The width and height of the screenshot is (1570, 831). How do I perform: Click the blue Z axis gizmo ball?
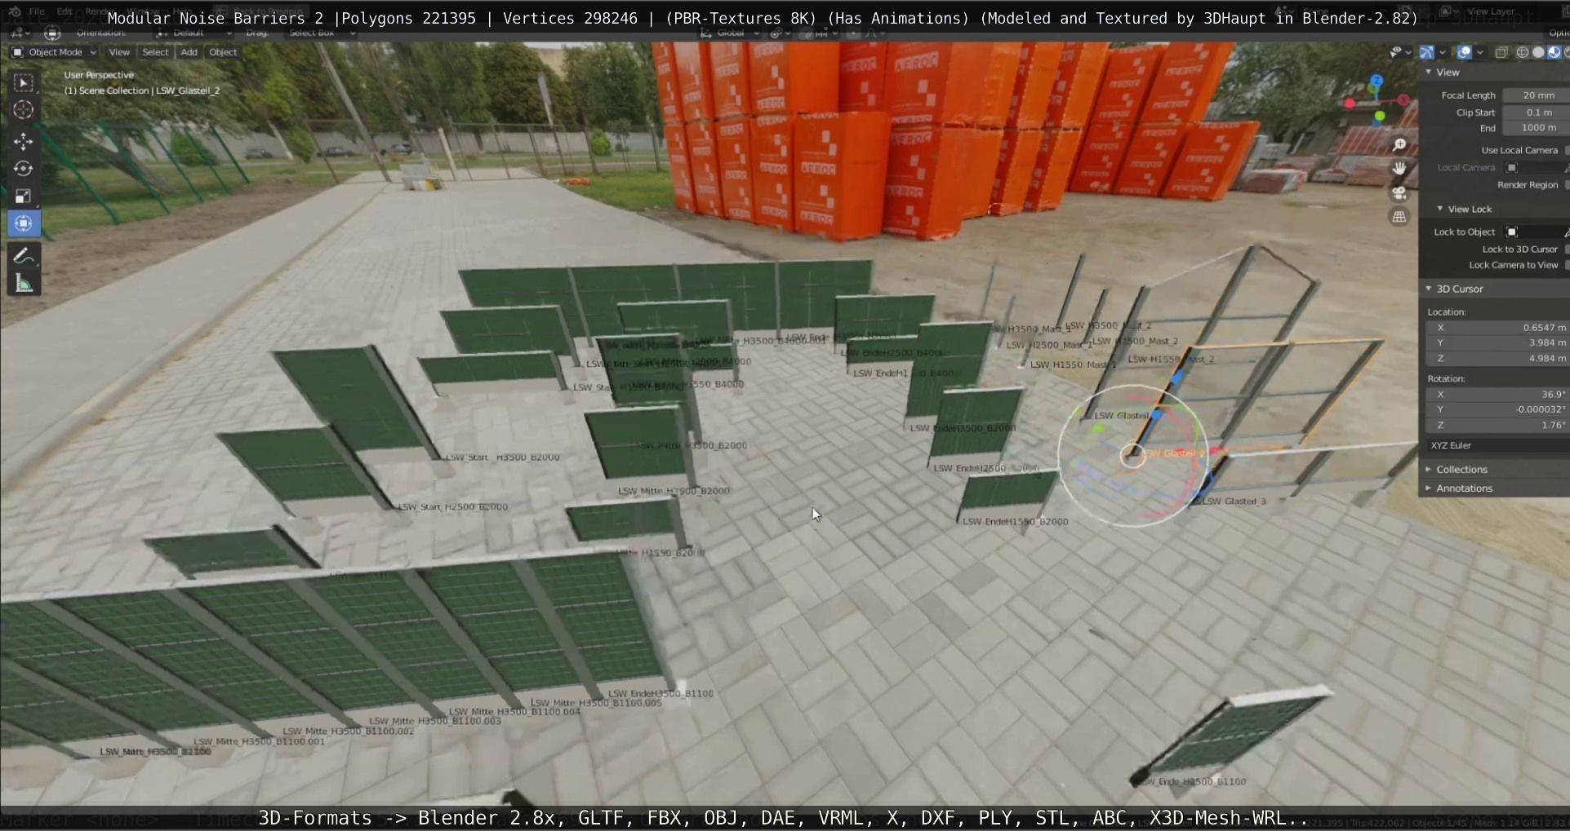click(1377, 81)
